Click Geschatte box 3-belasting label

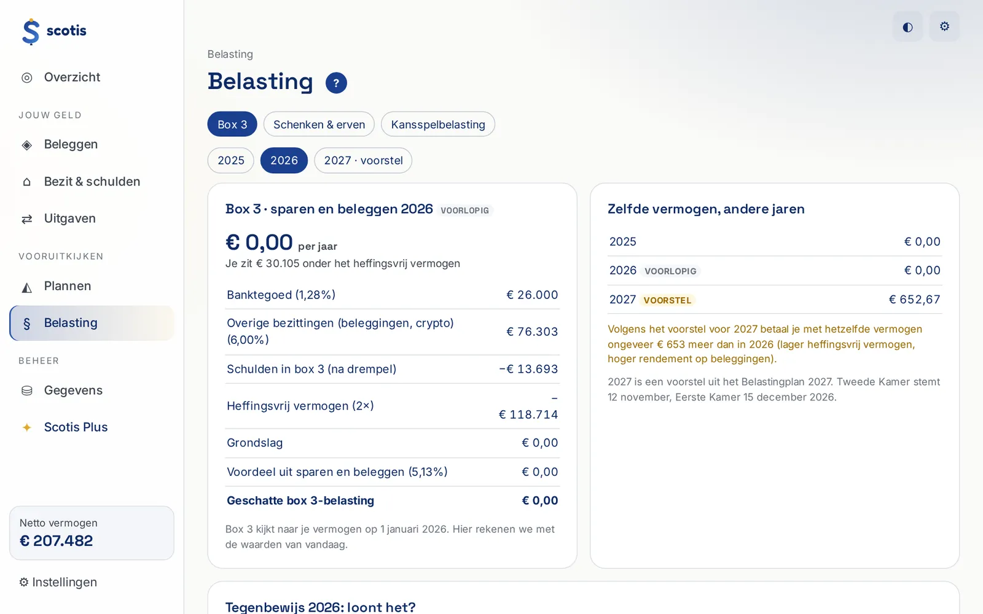[300, 500]
